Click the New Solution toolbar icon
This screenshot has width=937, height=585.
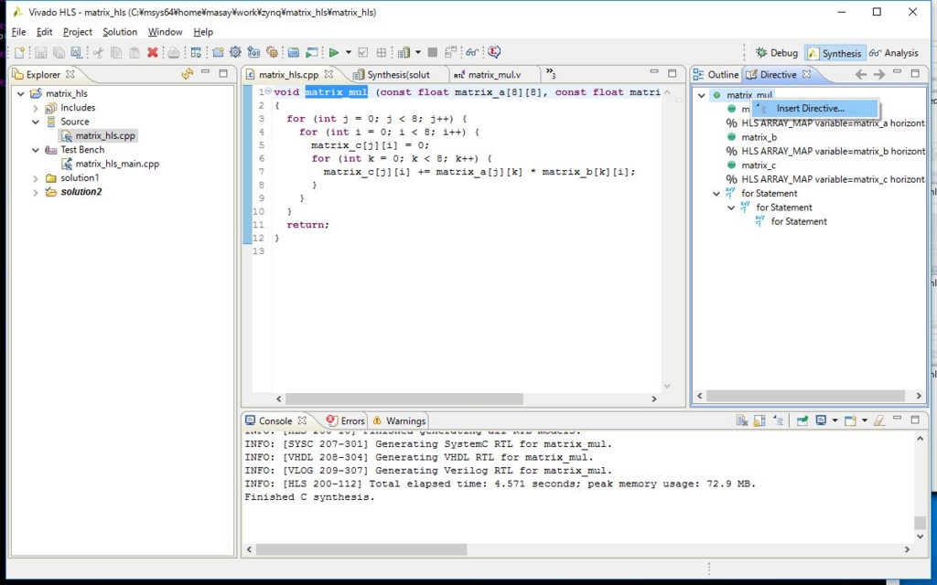point(253,52)
